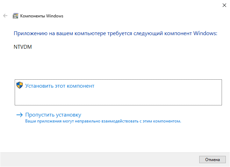This screenshot has height=167, width=230.
Task: Click the blue arrow beside Пропустить установку
Action: coord(20,115)
